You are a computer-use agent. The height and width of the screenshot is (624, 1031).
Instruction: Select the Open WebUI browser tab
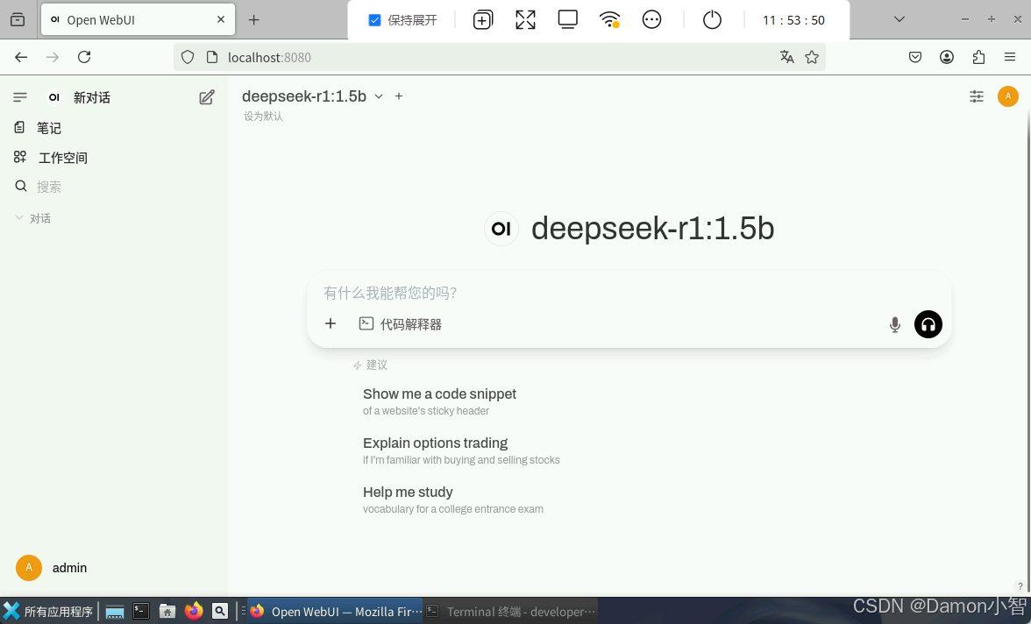[x=139, y=20]
